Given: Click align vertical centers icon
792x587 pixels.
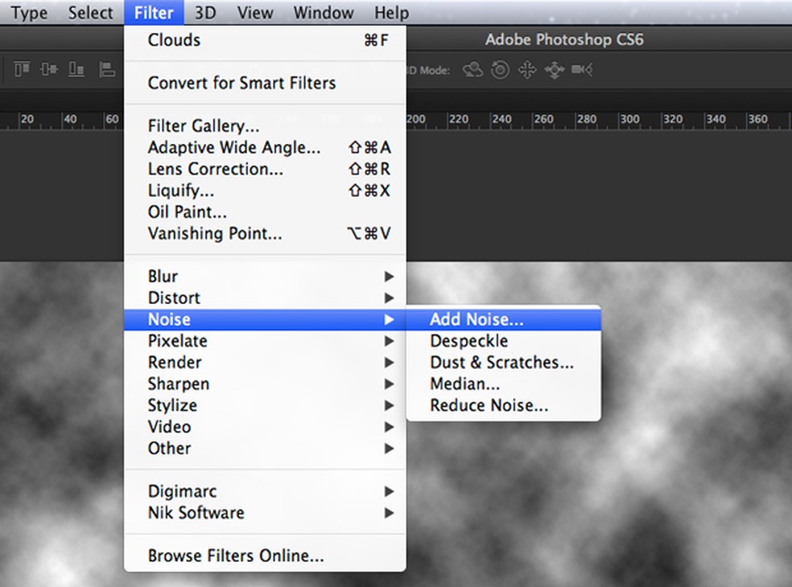Looking at the screenshot, I should pos(49,69).
